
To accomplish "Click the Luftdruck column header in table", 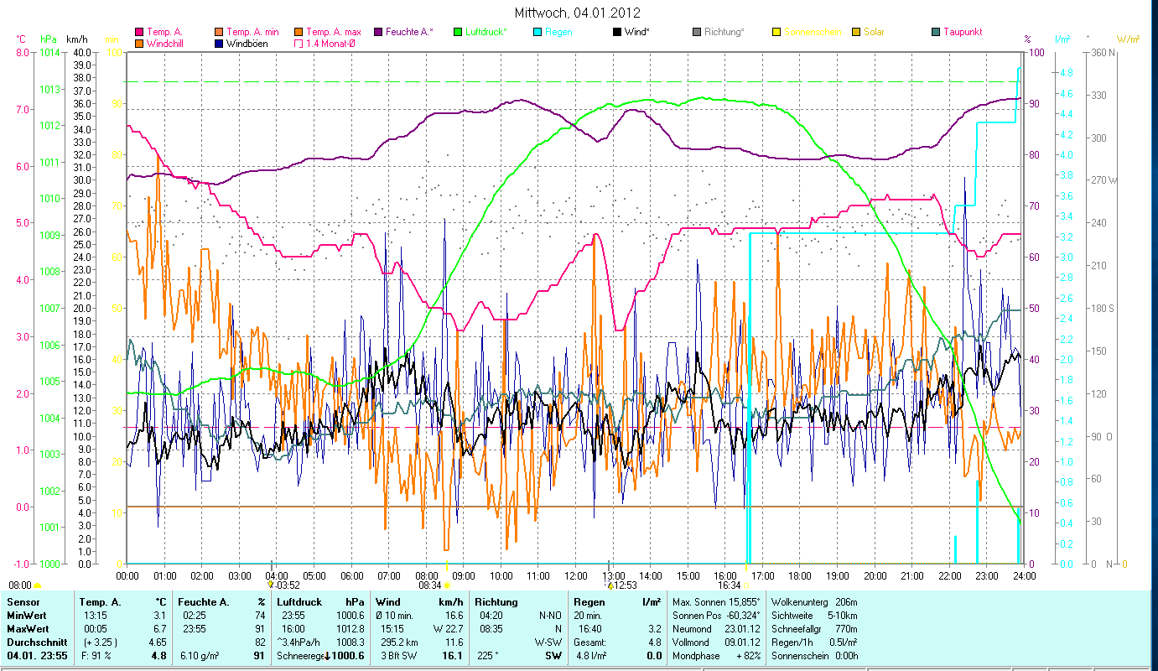I will click(299, 602).
